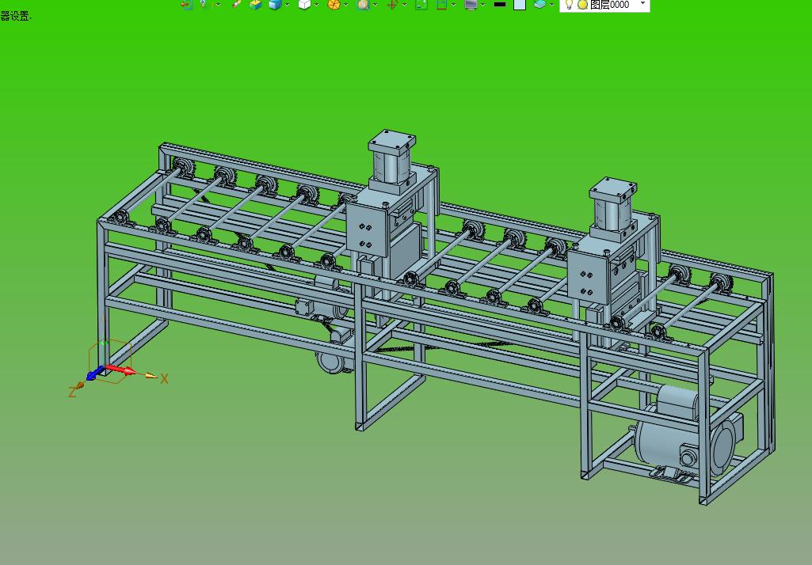Click the Z axis label of coordinate triad
Screen dimensions: 812x565
pos(72,392)
